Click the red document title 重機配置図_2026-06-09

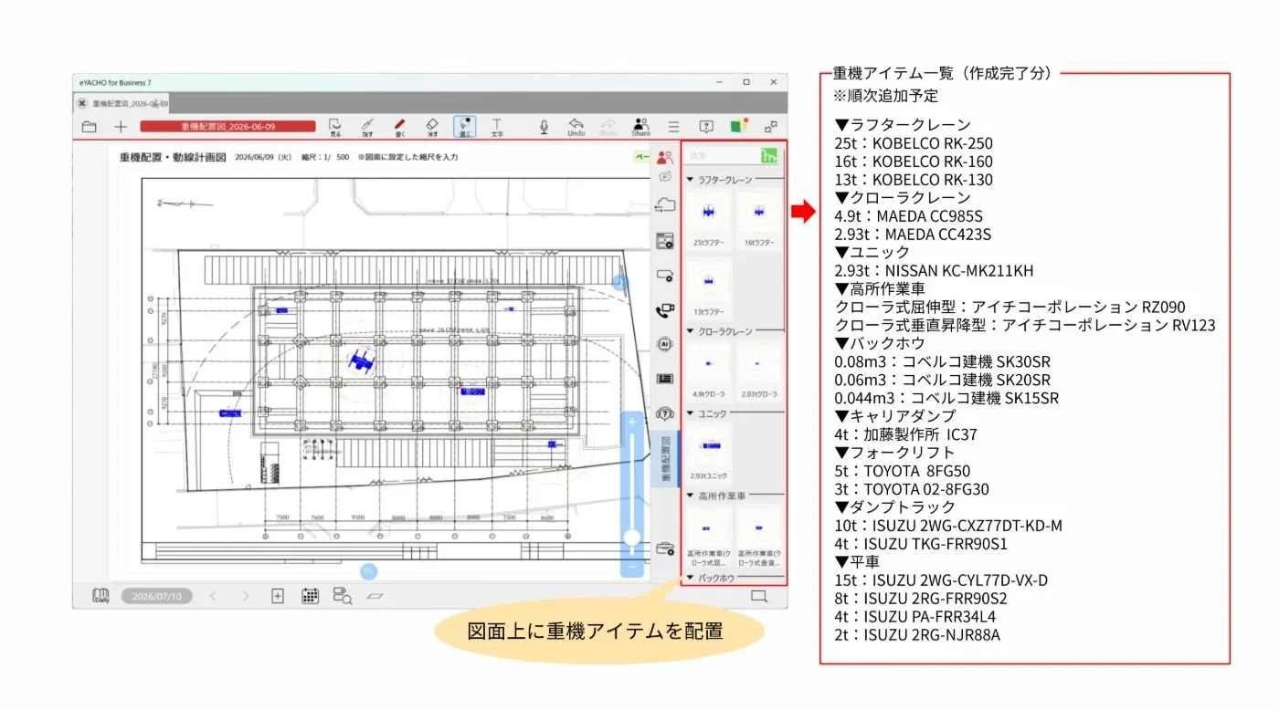pos(227,127)
